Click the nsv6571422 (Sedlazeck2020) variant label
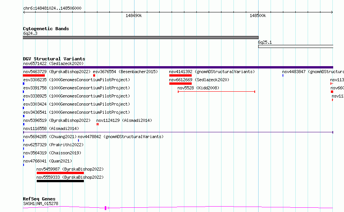This screenshot has width=344, height=212. [x=53, y=63]
